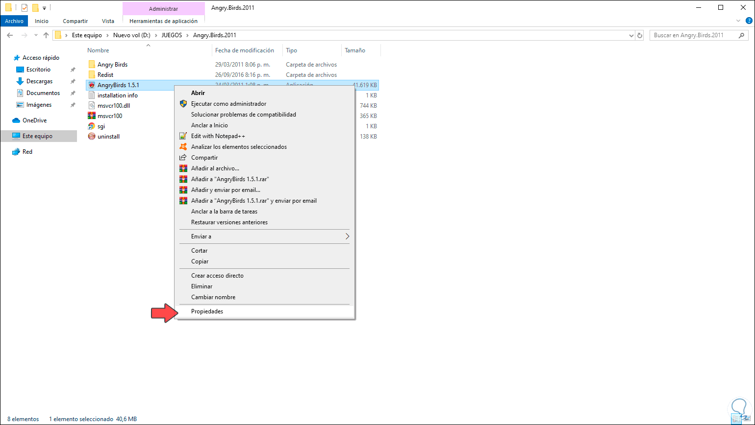Click the JUEGOS breadcrumb in address bar
755x425 pixels.
172,35
